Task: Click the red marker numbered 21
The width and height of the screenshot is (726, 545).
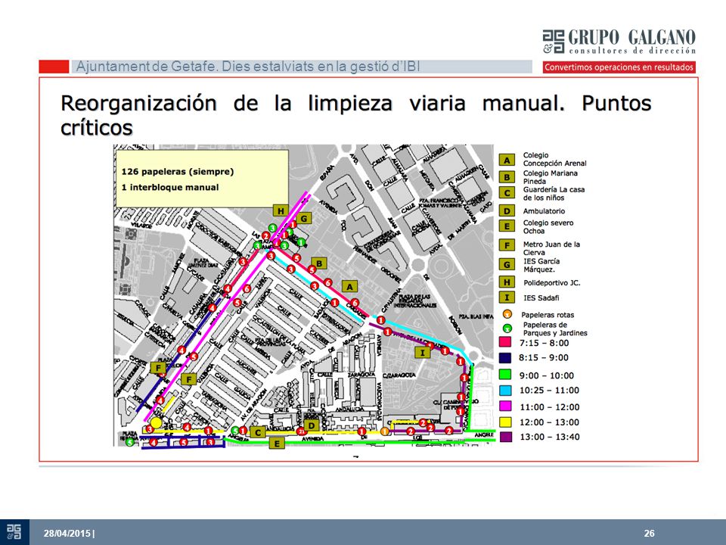Action: 302,431
